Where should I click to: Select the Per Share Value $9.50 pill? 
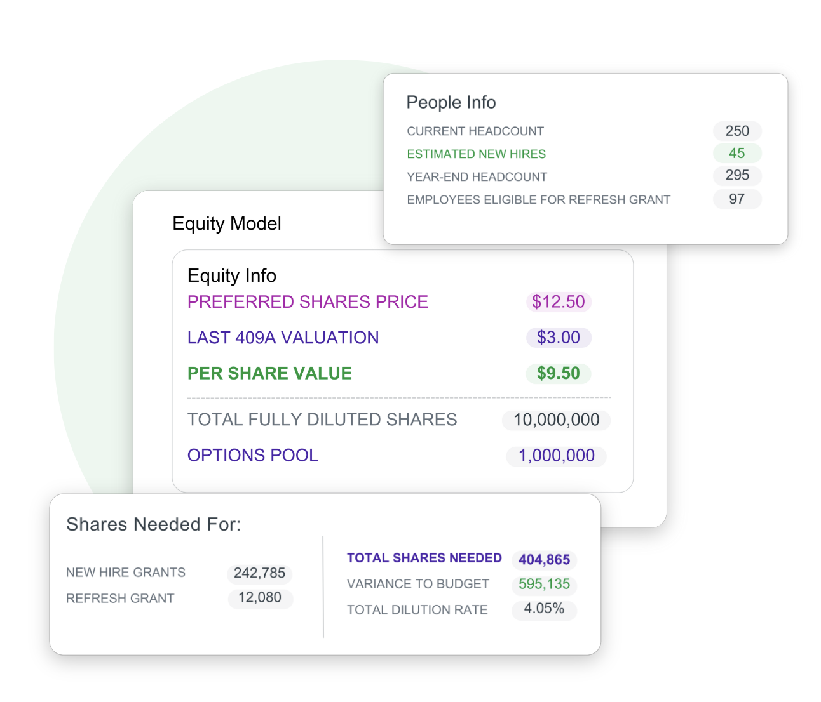[559, 373]
